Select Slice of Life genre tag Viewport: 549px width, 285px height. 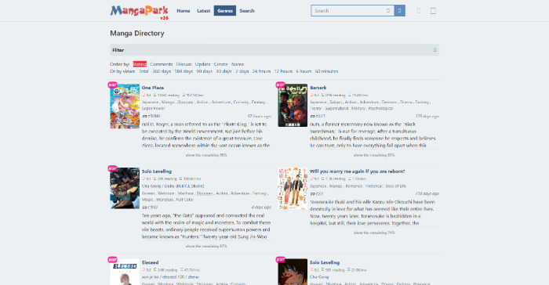click(x=395, y=186)
